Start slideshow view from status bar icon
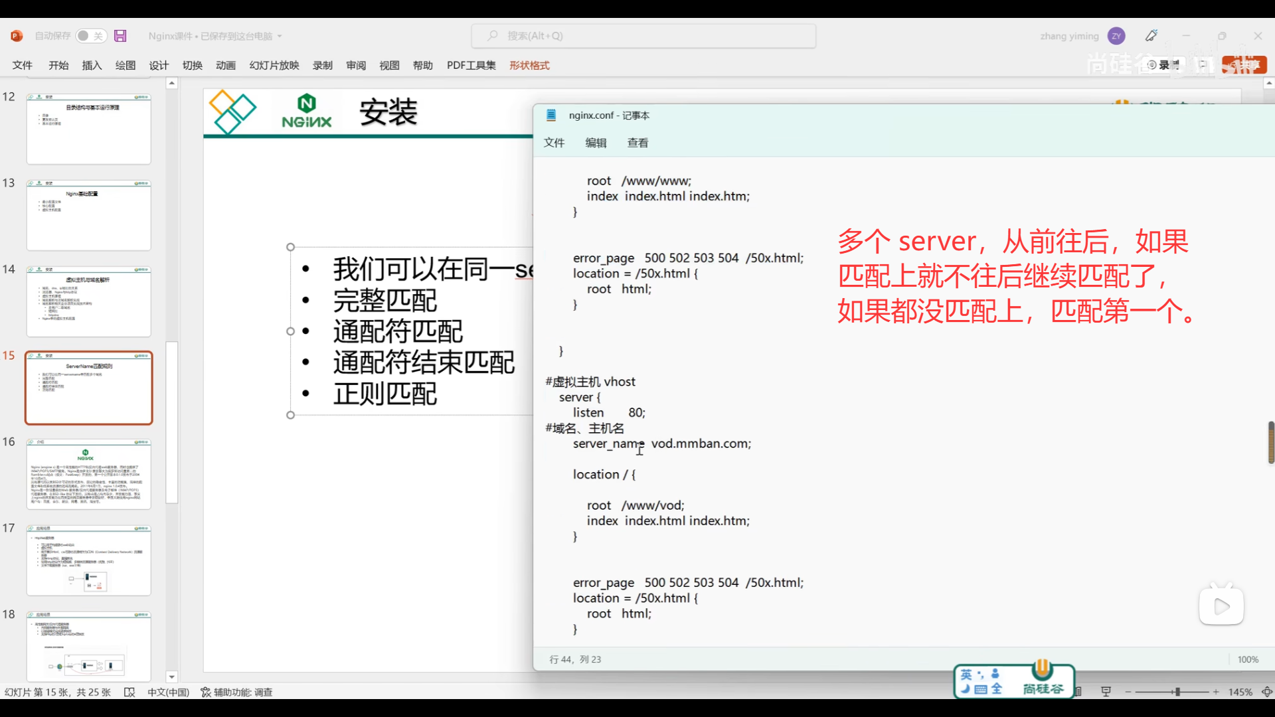 pyautogui.click(x=1106, y=692)
